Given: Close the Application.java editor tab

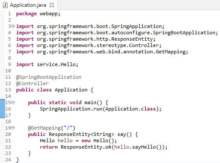Looking at the screenshot, I should tap(52, 5).
